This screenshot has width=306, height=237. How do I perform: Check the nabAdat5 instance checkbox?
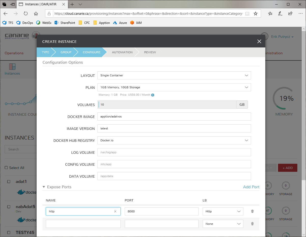pyautogui.click(x=9, y=207)
